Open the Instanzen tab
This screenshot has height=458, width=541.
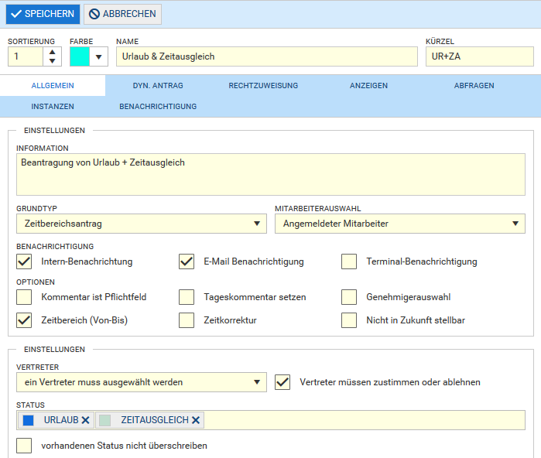(x=53, y=107)
